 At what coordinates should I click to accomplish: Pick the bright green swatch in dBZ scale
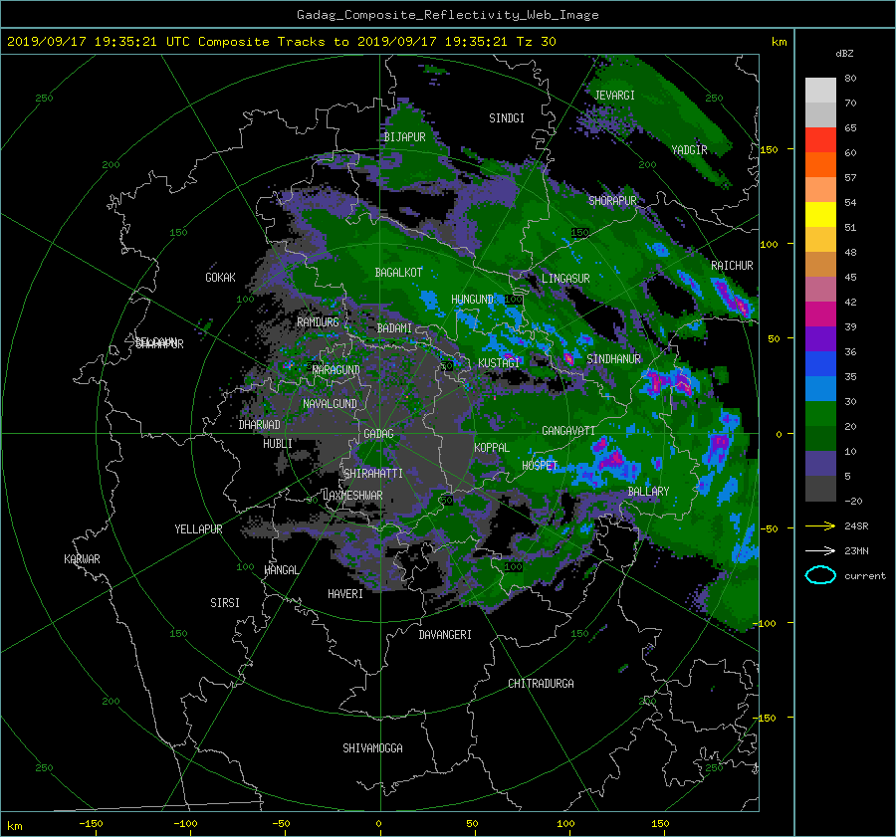820,413
